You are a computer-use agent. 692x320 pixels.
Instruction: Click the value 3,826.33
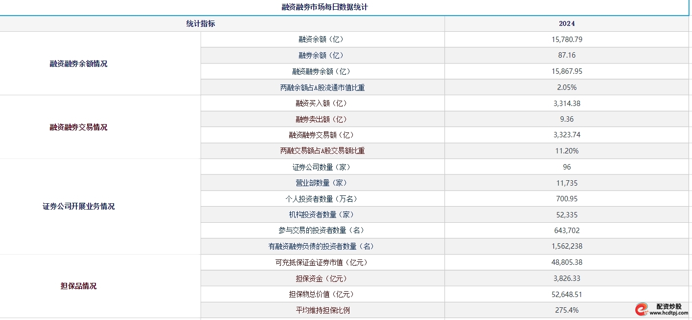(x=567, y=278)
